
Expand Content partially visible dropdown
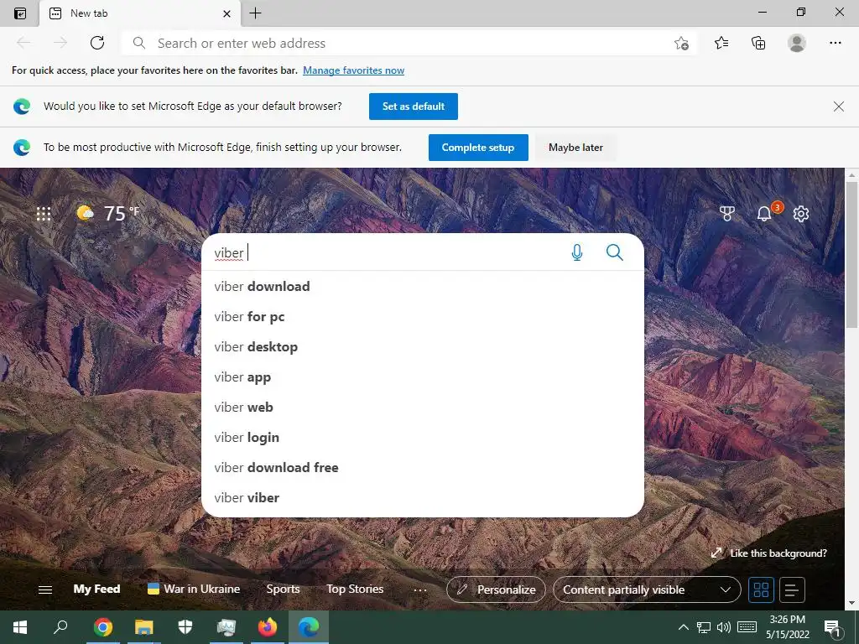point(647,589)
